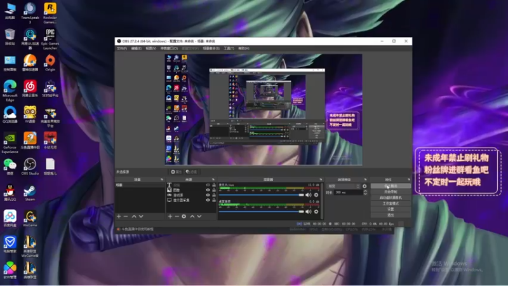Click the 滤镜 filters button
This screenshot has width=508, height=286.
[x=192, y=172]
